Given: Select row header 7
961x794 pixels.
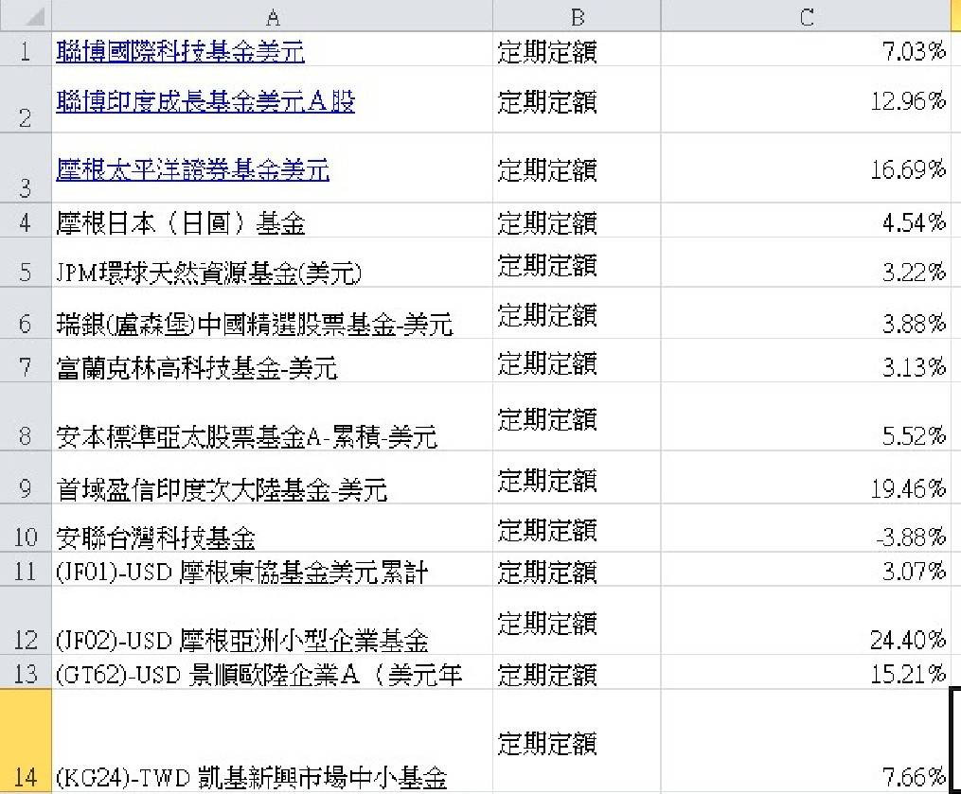Looking at the screenshot, I should 26,361.
